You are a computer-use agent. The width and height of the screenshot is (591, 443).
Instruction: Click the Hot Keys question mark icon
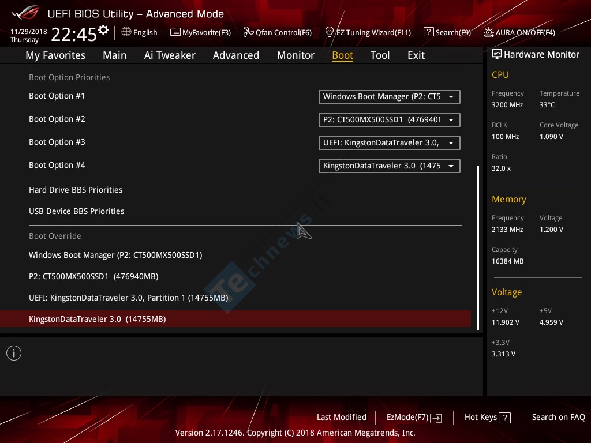(504, 418)
